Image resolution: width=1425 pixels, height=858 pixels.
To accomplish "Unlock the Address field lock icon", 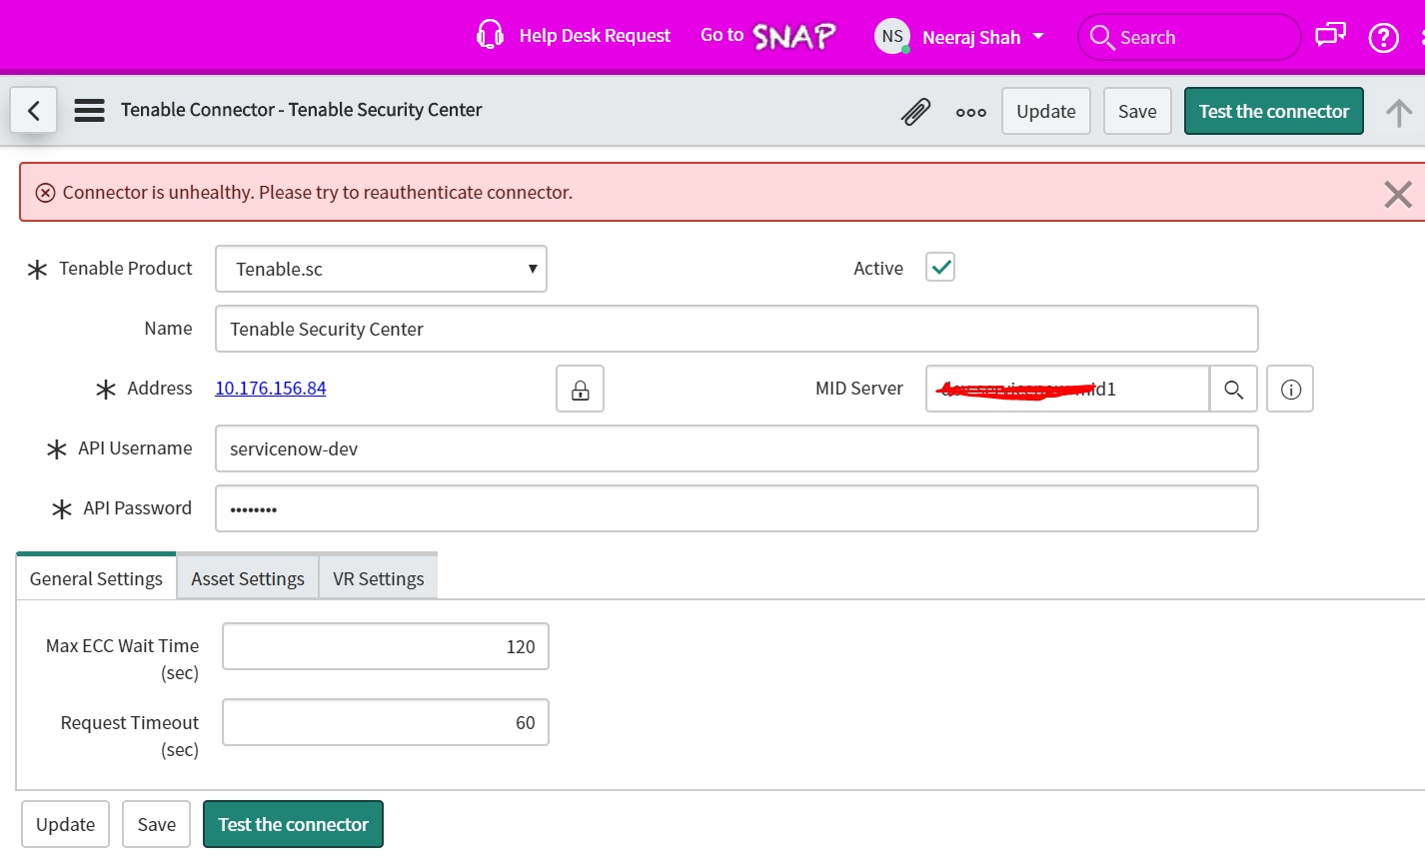I will point(580,389).
